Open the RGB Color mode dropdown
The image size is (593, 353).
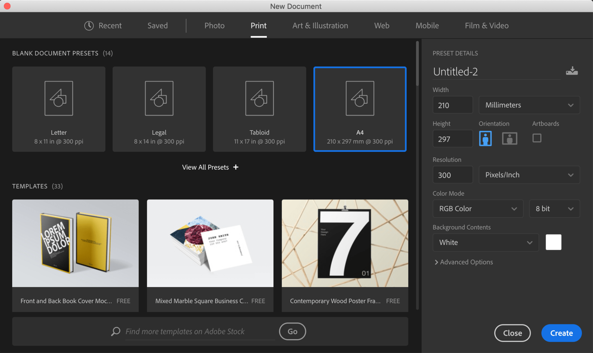coord(478,209)
